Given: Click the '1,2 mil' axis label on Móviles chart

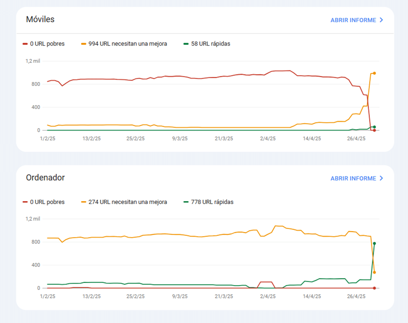Looking at the screenshot, I should [x=33, y=61].
